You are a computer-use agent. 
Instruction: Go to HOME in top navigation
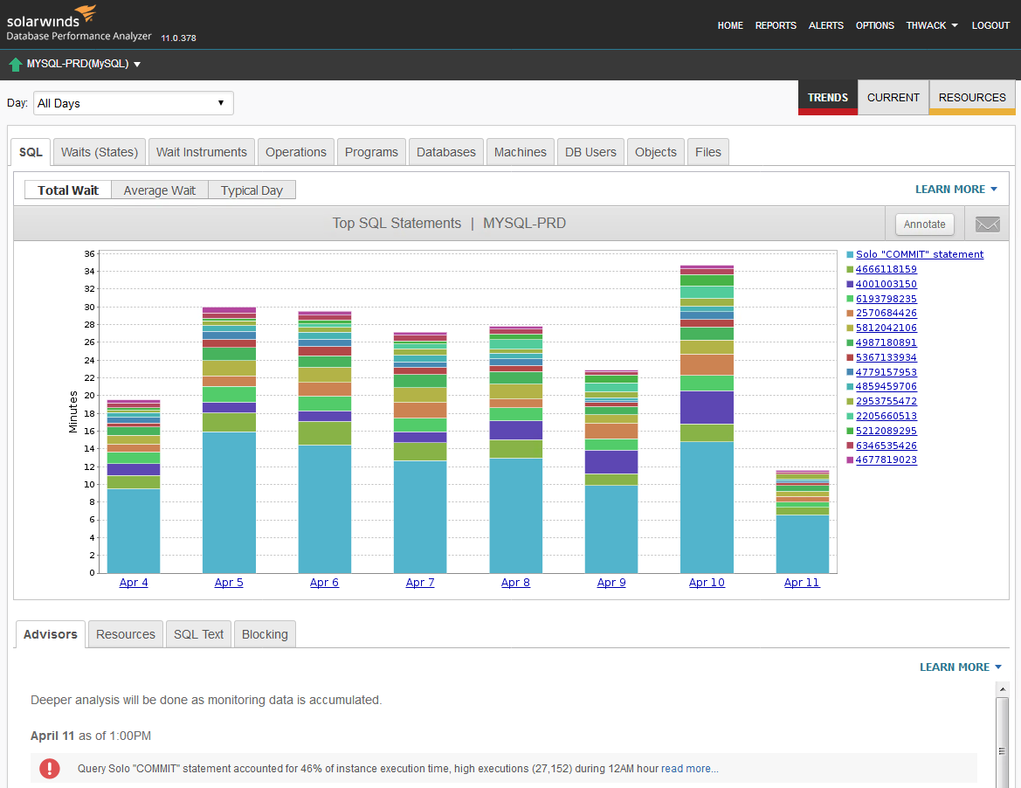click(x=730, y=25)
